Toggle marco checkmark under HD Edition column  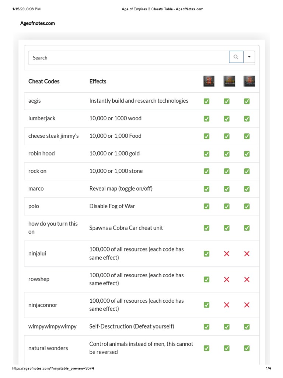click(x=227, y=189)
